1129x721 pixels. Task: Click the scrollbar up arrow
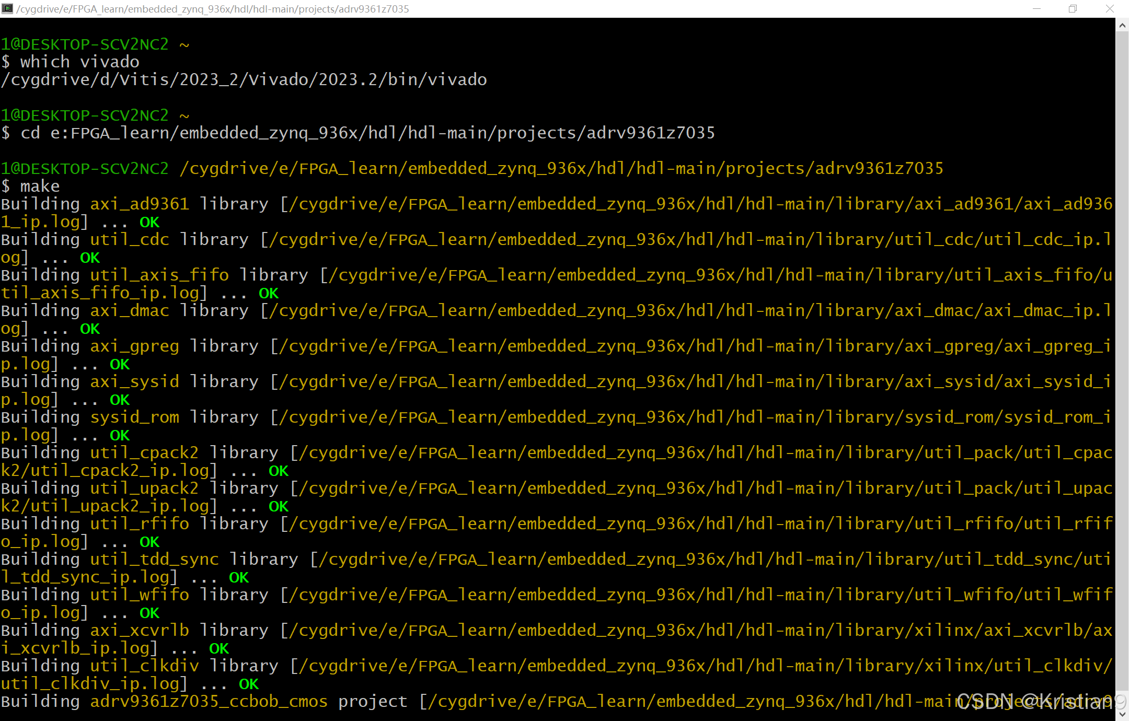(1122, 25)
